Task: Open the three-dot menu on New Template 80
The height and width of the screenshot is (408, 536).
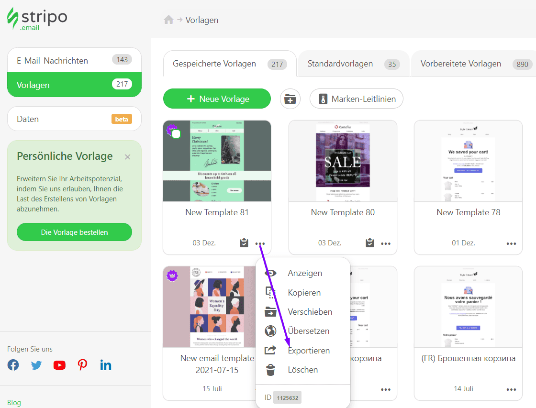Action: [386, 243]
